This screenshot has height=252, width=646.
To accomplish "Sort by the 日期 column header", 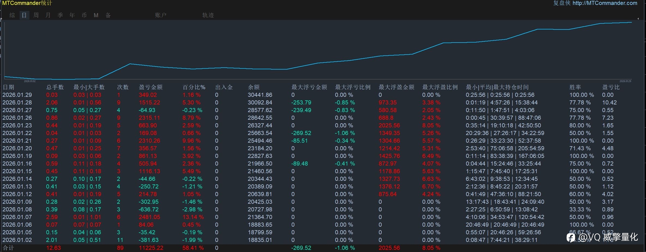I will 8,87.
